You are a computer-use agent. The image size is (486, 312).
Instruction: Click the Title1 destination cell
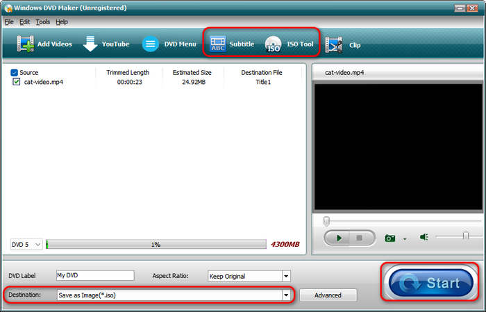click(263, 82)
